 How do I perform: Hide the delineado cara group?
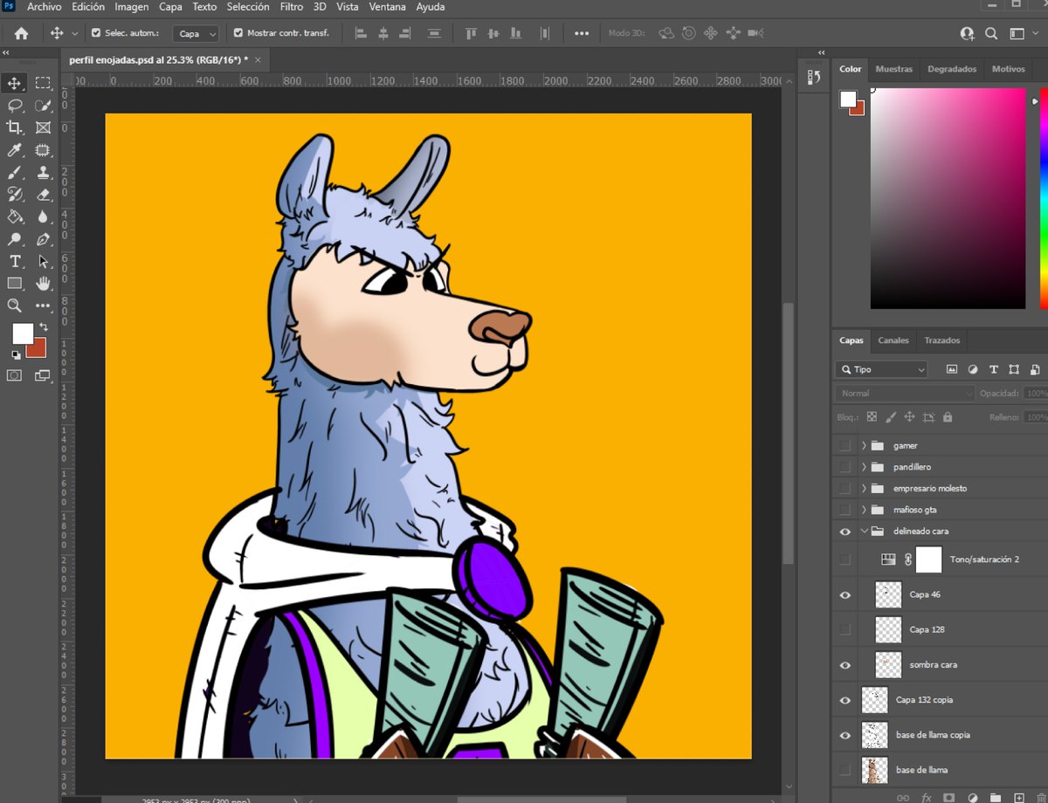(845, 531)
